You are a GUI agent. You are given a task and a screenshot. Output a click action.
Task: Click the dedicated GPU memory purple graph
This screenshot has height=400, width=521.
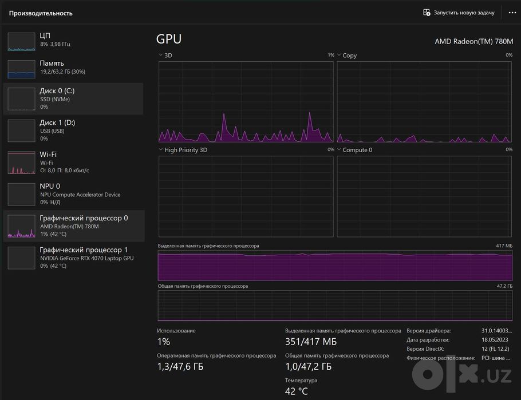click(x=336, y=266)
